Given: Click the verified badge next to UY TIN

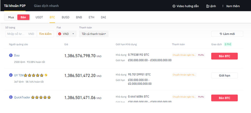Looking at the screenshot, I should pyautogui.click(x=46, y=75).
